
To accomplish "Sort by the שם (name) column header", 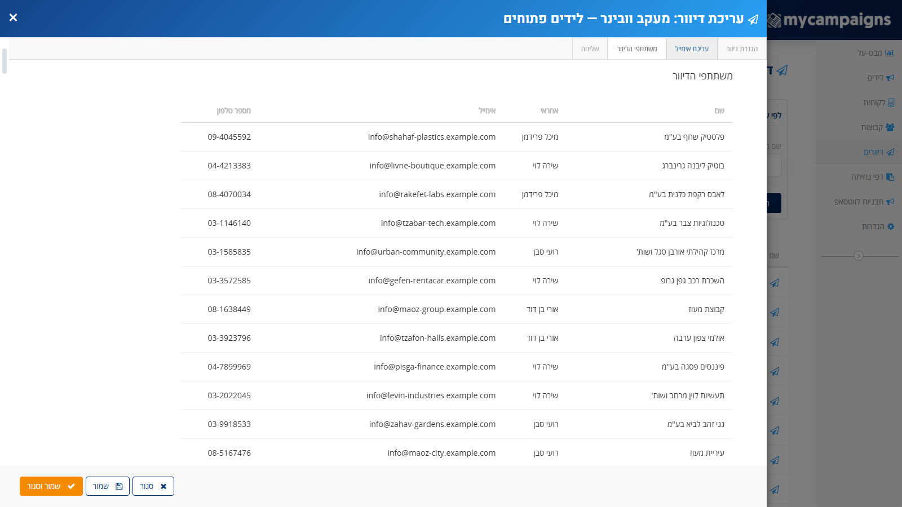I will (x=719, y=111).
